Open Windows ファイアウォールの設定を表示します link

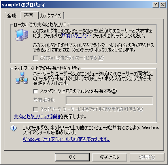(66, 139)
